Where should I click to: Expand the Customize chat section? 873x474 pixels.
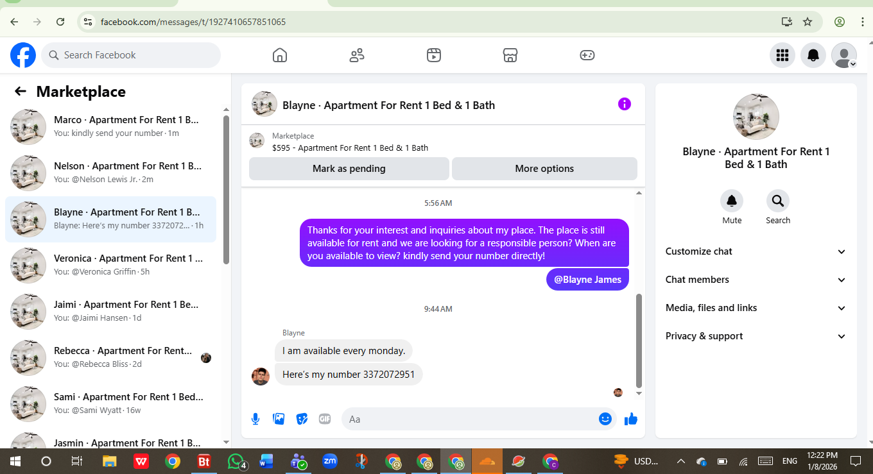click(x=756, y=251)
